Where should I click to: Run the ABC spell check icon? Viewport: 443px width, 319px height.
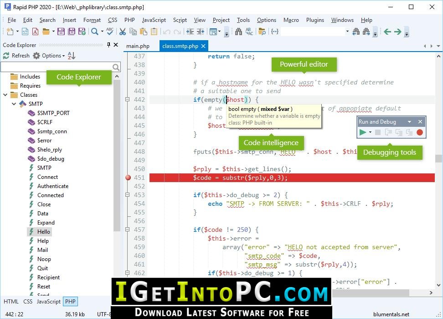tap(110, 31)
